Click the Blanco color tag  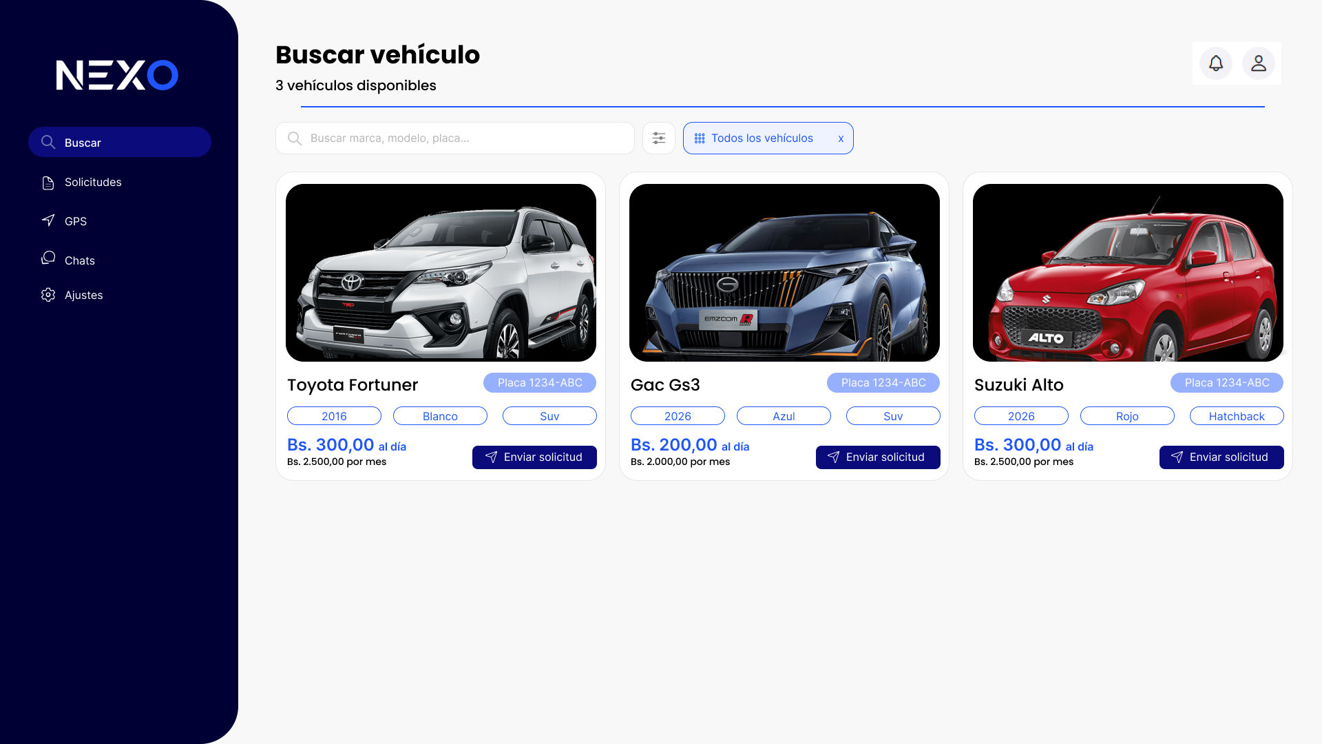pos(440,416)
